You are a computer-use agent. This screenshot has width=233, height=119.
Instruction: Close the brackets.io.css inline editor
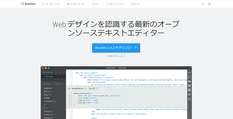click(x=69, y=88)
